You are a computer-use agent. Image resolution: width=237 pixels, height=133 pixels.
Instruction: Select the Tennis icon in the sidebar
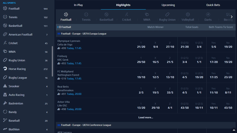click(5, 17)
